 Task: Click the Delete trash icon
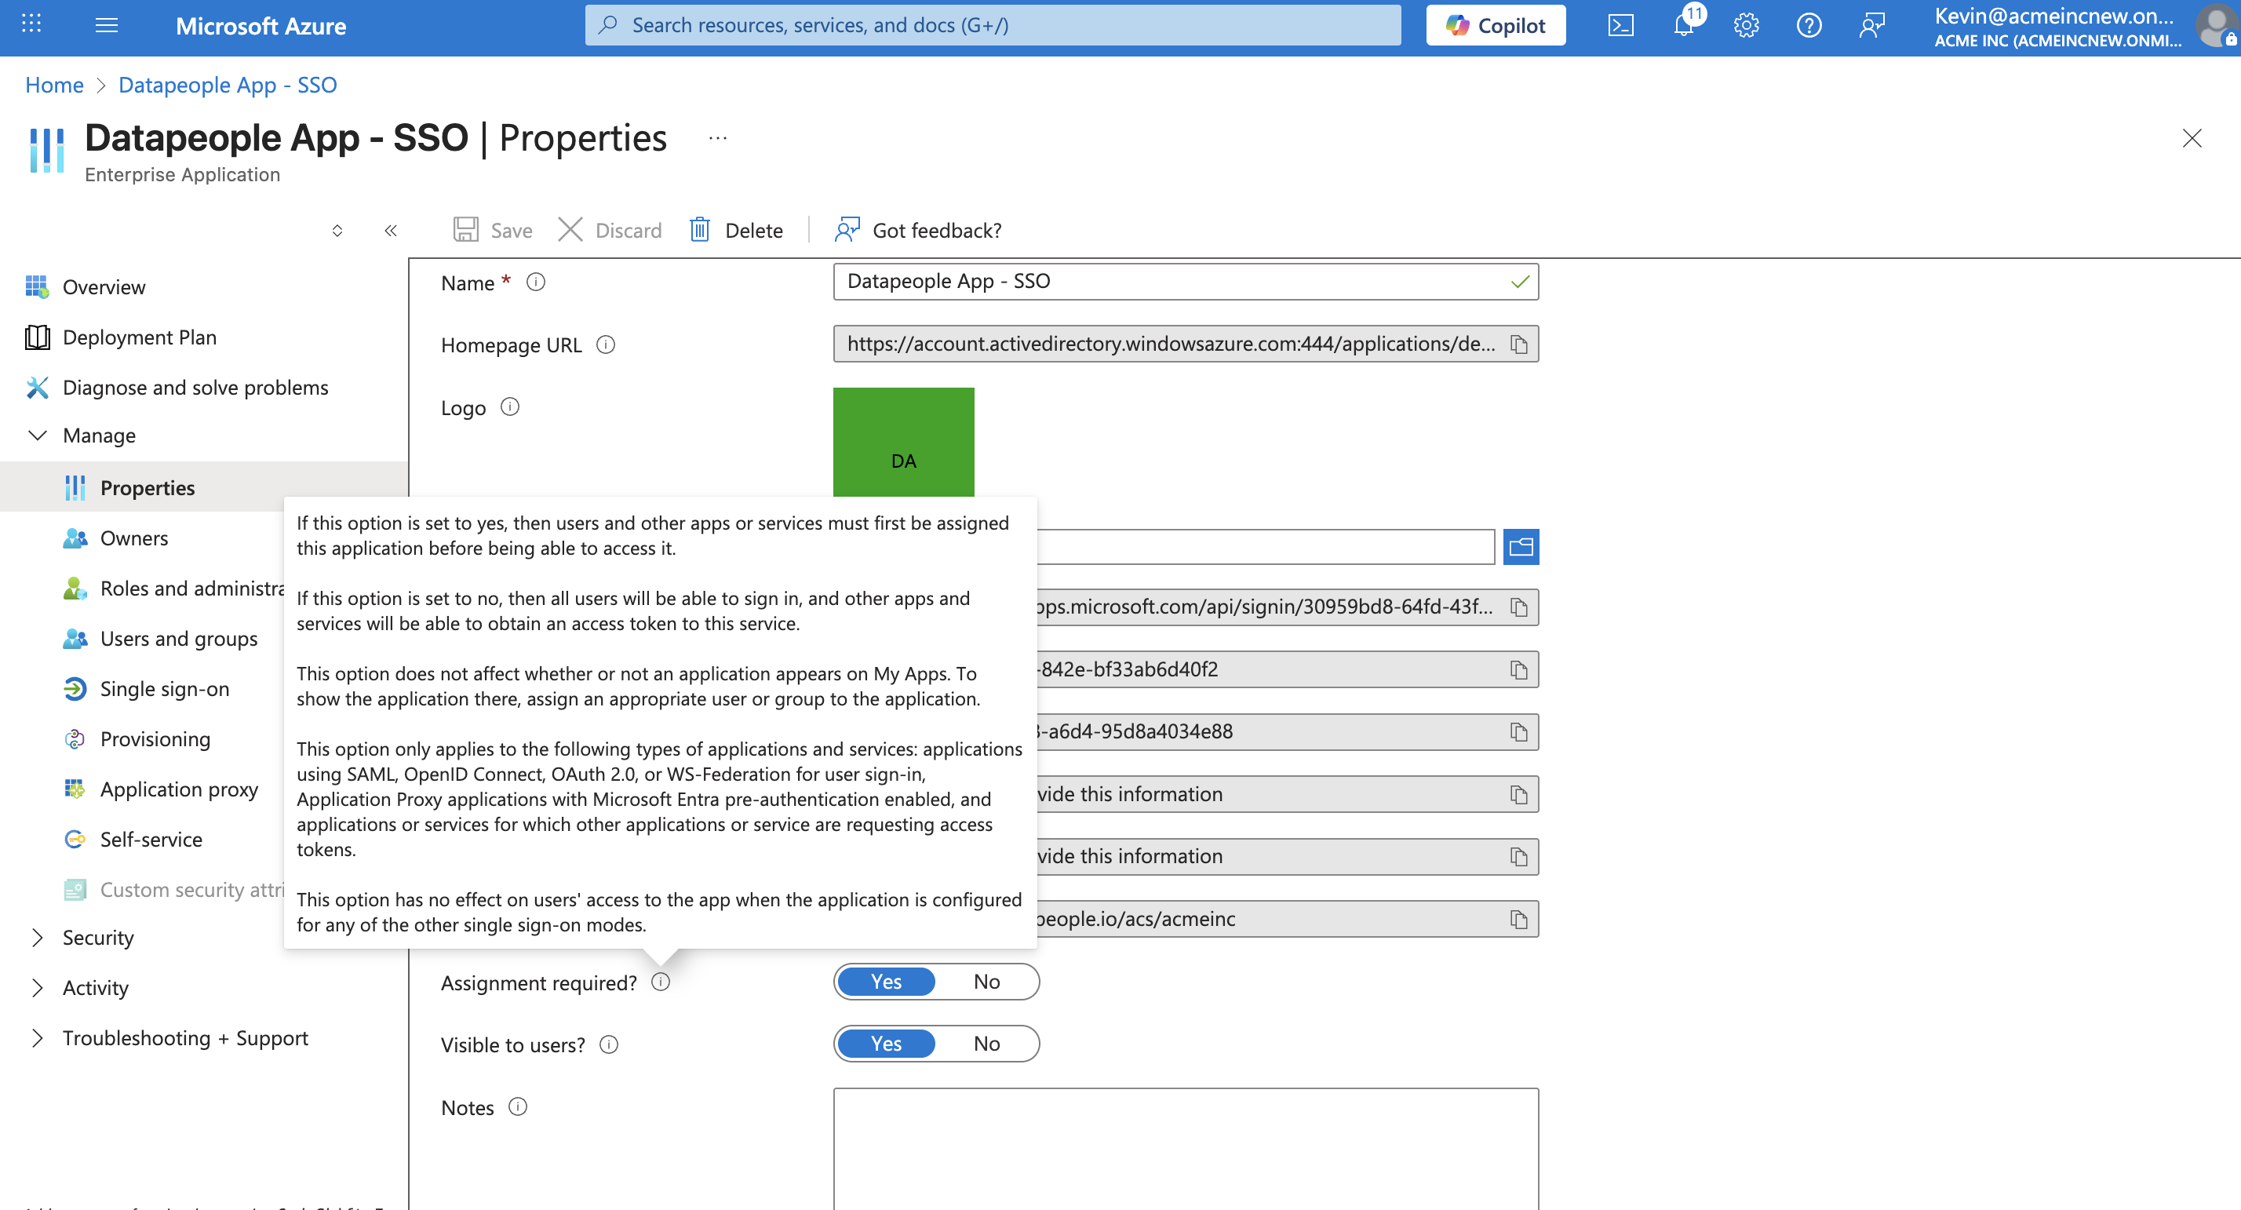pyautogui.click(x=700, y=230)
